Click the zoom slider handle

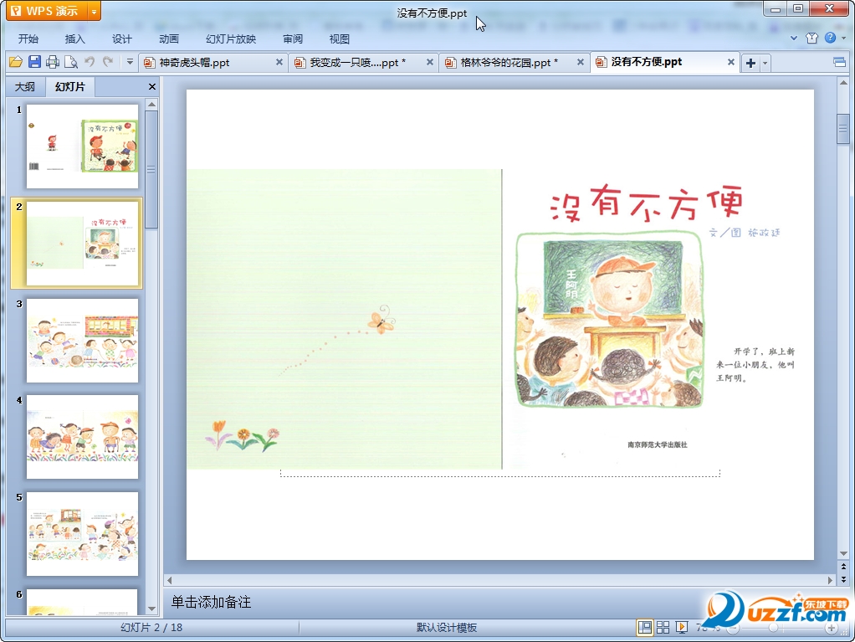(x=773, y=629)
